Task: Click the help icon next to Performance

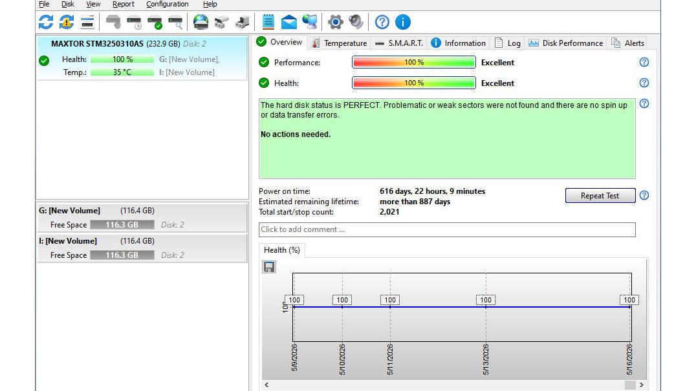Action: (x=644, y=62)
